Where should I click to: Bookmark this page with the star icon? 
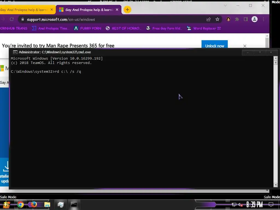pos(217,19)
